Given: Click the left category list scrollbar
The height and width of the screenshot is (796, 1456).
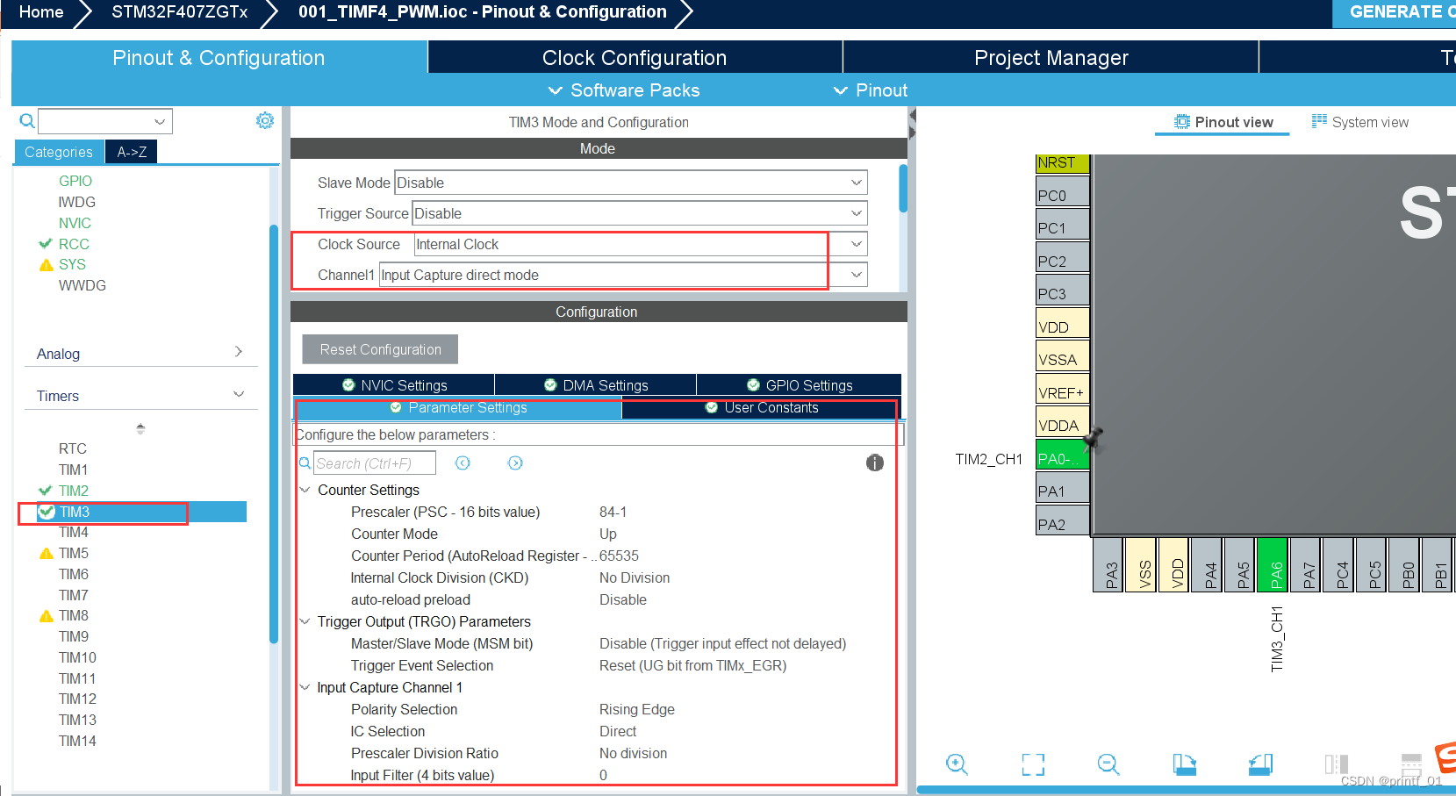Looking at the screenshot, I should point(273,434).
